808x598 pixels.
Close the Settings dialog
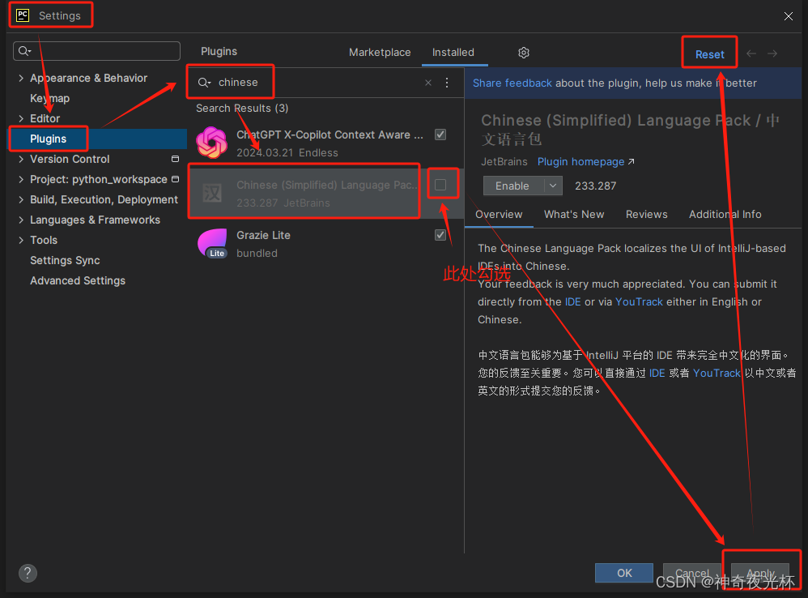click(789, 16)
